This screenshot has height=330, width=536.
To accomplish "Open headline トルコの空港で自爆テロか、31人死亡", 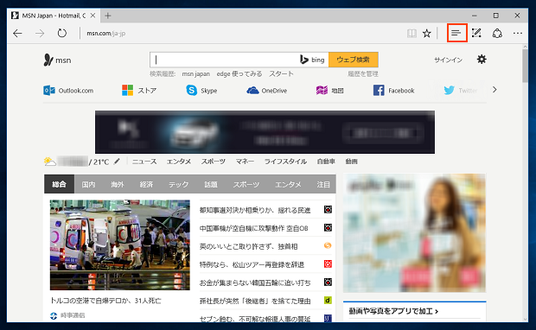I will (x=105, y=301).
